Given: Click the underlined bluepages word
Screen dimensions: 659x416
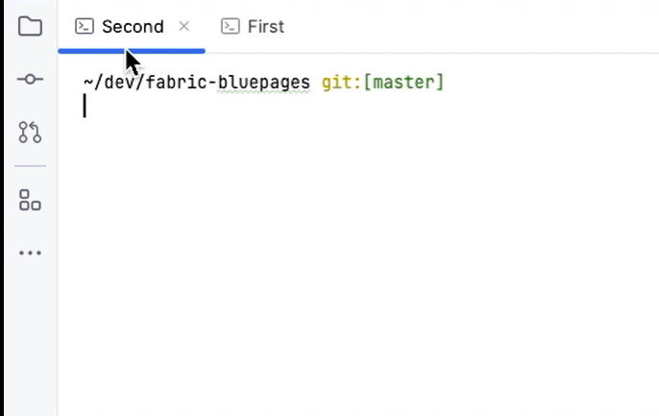Looking at the screenshot, I should coord(264,83).
